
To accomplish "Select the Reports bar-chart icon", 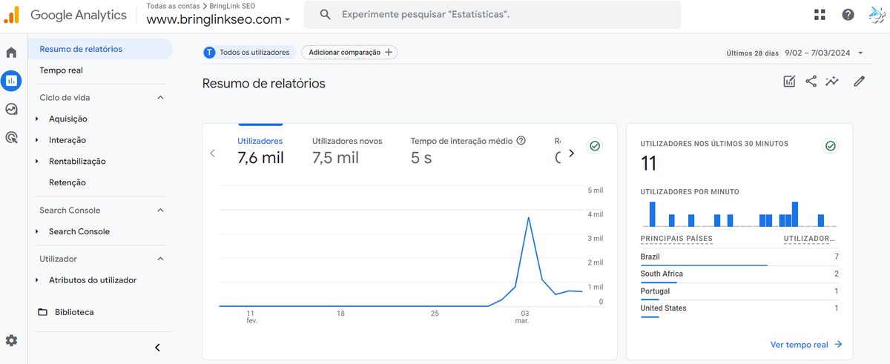I will tap(11, 81).
